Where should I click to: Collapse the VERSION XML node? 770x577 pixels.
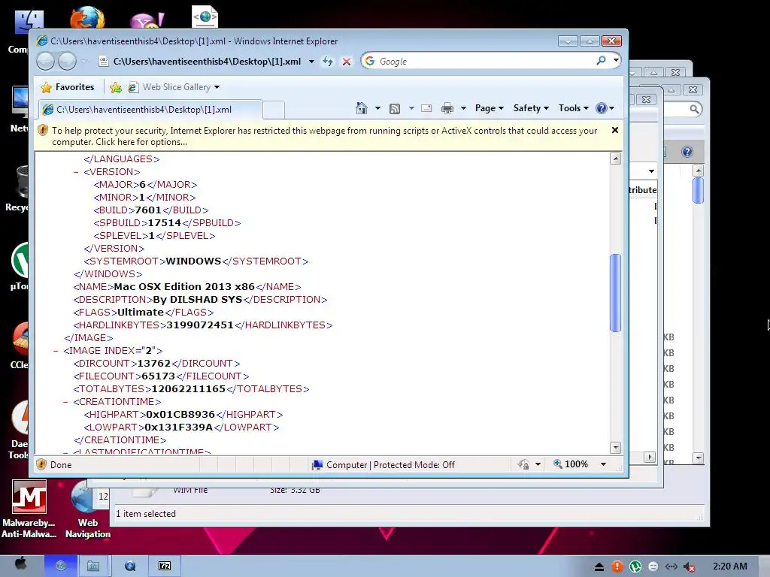[x=76, y=172]
